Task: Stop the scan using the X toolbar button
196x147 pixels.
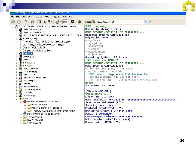Action: [19, 22]
